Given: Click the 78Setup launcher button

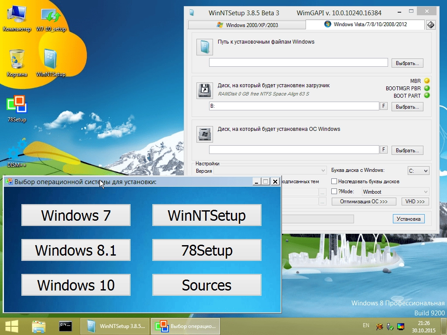Looking at the screenshot, I should [206, 250].
